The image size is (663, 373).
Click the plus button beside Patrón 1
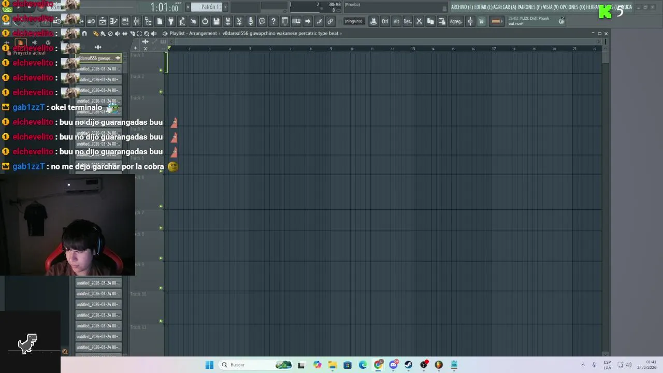[225, 7]
